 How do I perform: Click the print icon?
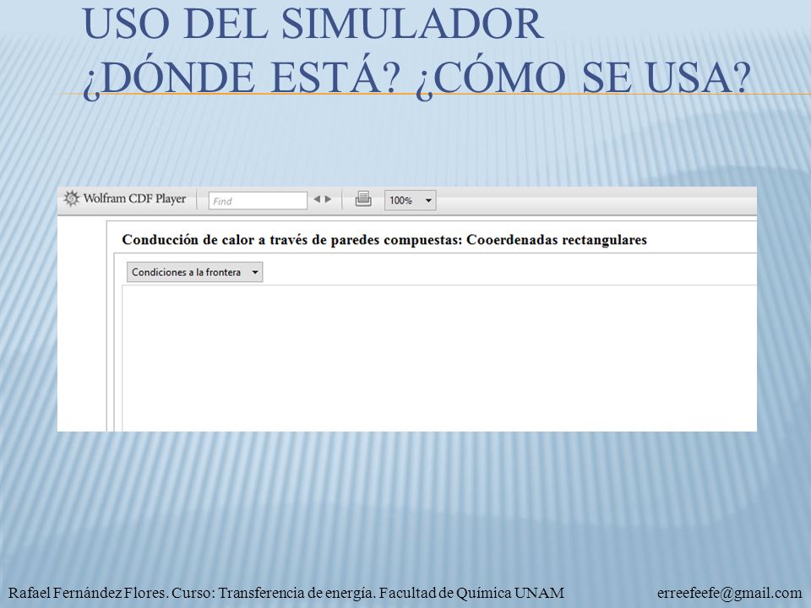tap(363, 199)
